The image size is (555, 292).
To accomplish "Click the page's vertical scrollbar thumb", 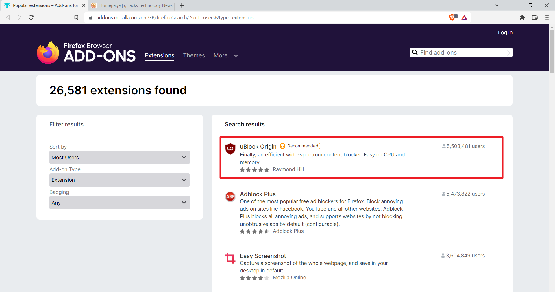I will point(552,52).
